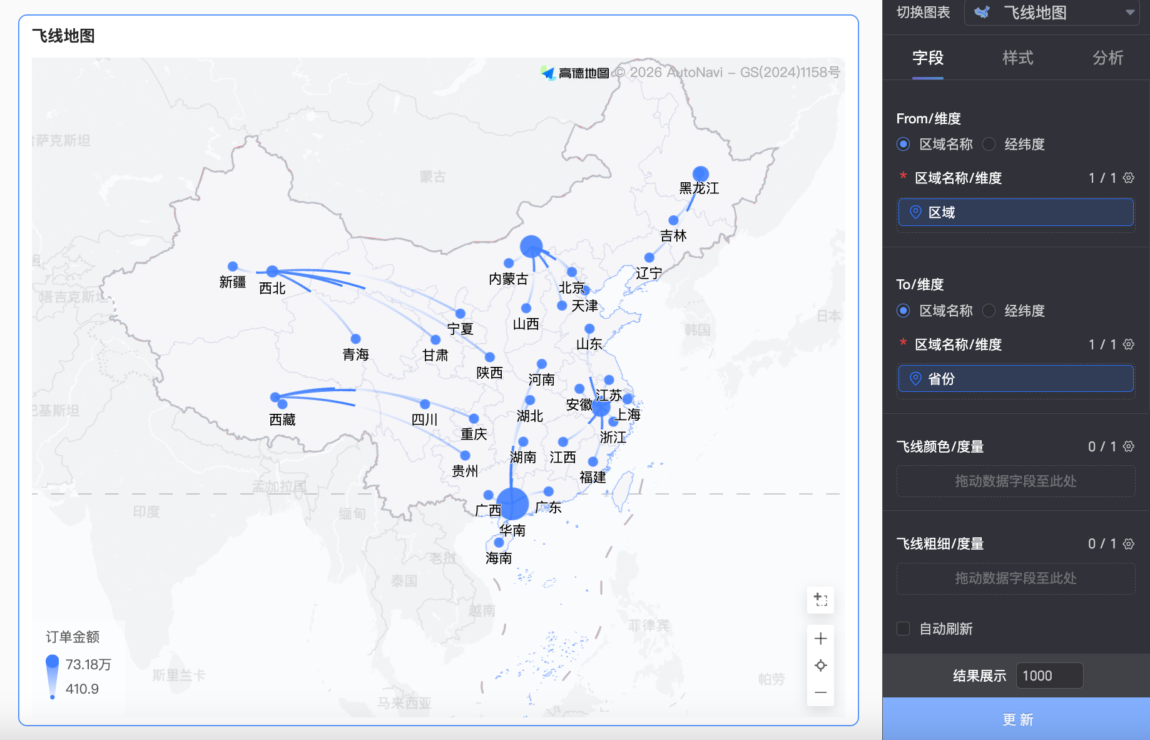Image resolution: width=1150 pixels, height=740 pixels.
Task: Select 经纬度 radio under To/维度
Action: 989,311
